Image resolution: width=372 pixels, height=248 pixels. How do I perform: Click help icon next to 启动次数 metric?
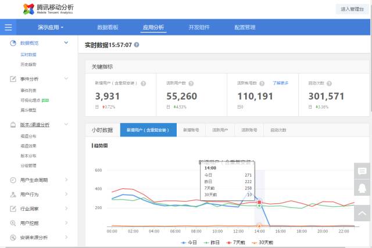329,84
